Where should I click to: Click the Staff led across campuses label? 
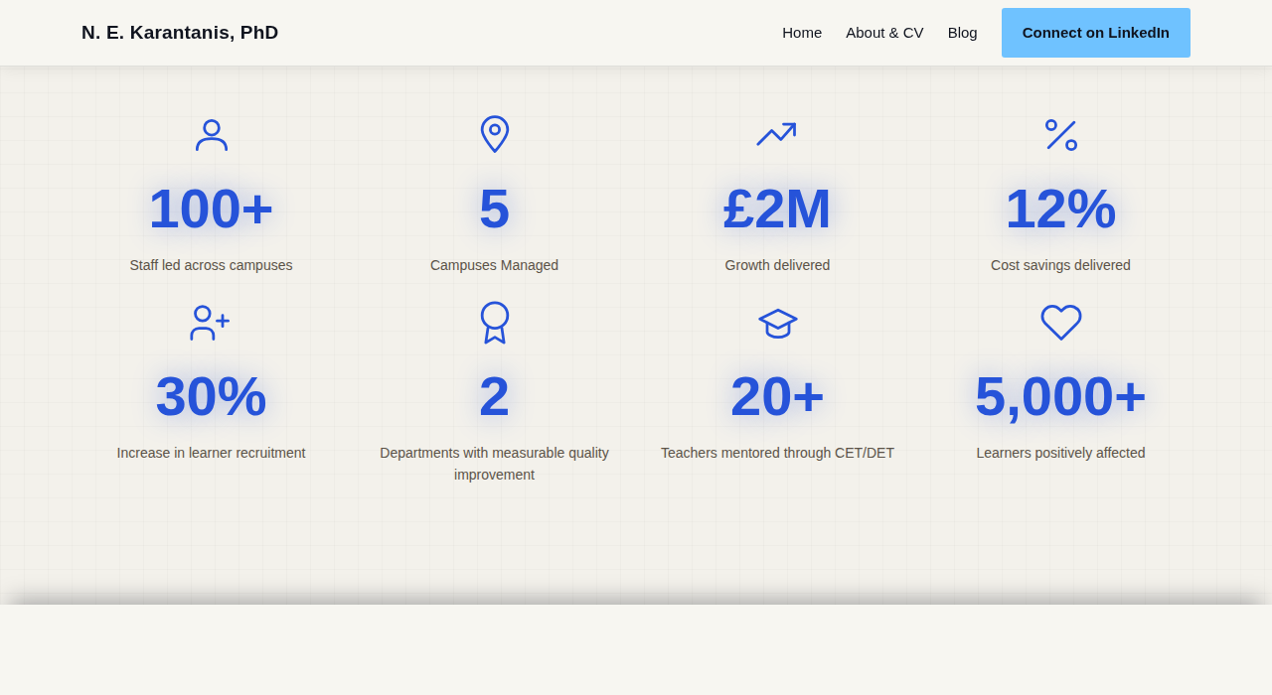pyautogui.click(x=211, y=265)
